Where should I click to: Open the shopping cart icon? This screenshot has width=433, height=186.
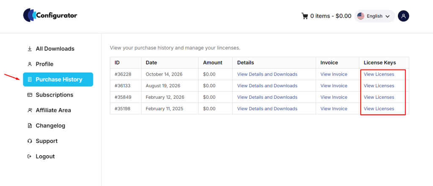pos(304,16)
